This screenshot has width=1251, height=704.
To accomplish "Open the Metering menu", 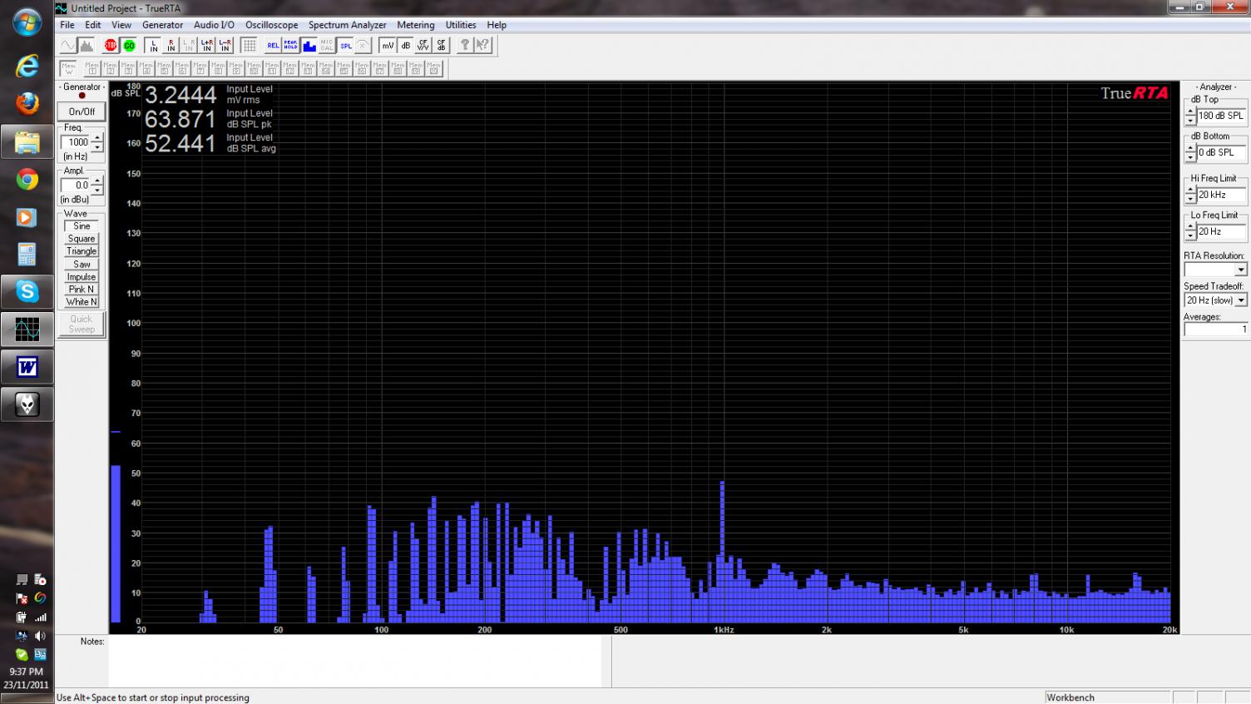I will point(415,25).
